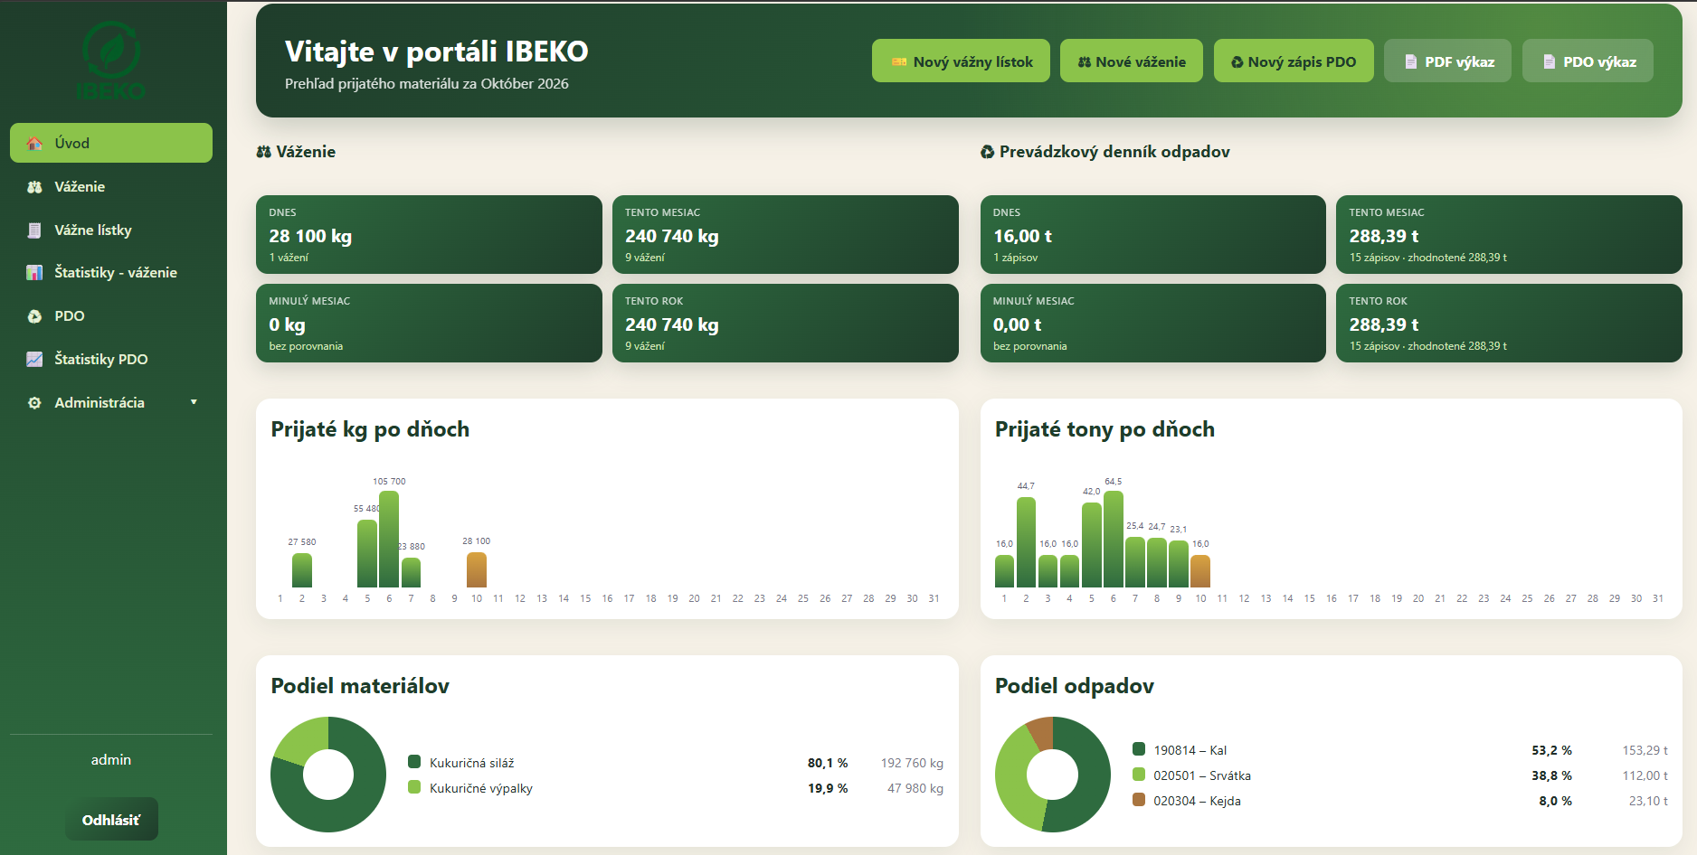1697x855 pixels.
Task: Click the Váženie DNES 28 100 kg card
Action: point(429,234)
